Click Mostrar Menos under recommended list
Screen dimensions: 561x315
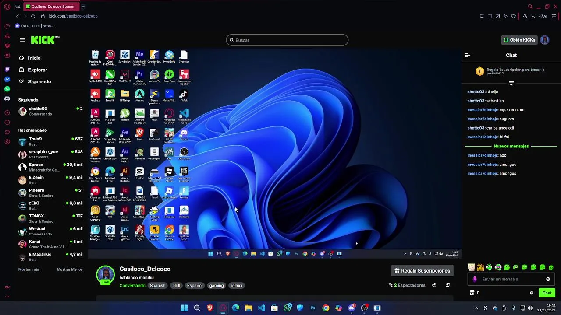[70, 269]
